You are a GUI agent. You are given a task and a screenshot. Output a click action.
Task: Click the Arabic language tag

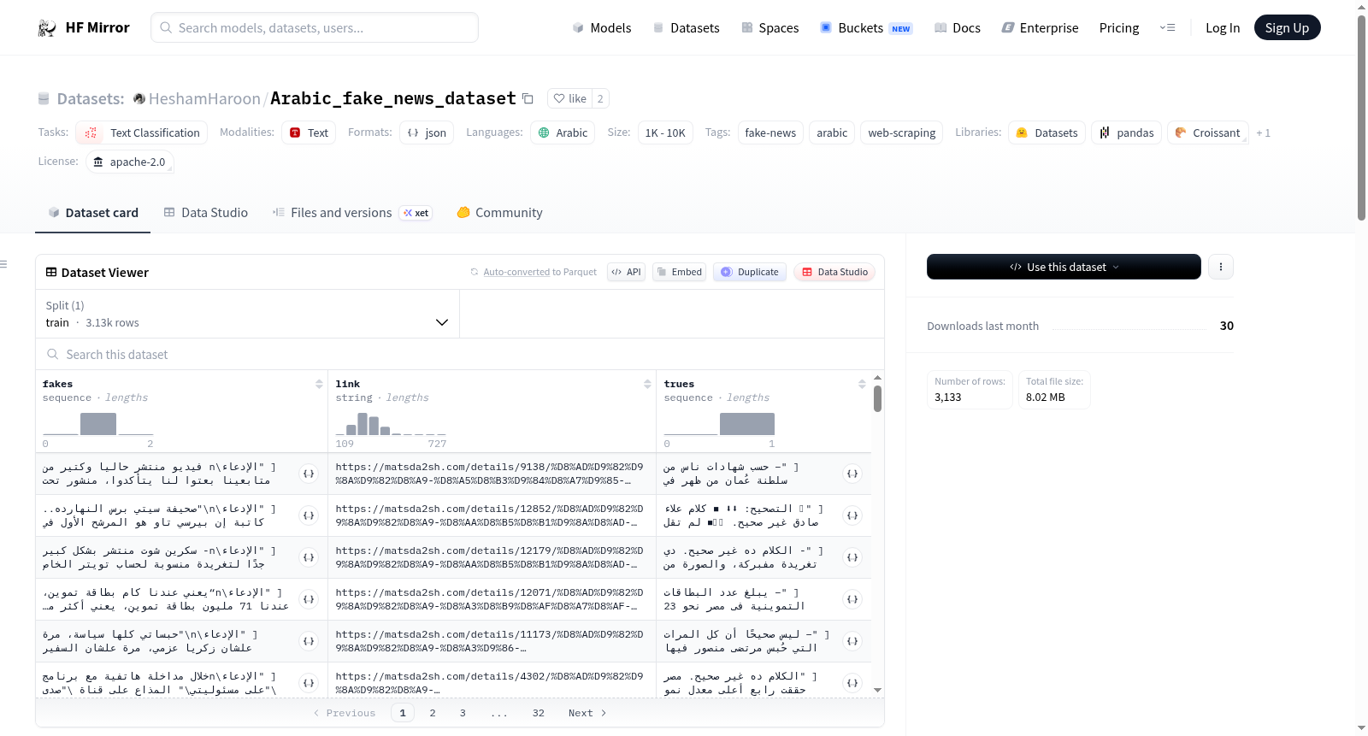point(563,132)
